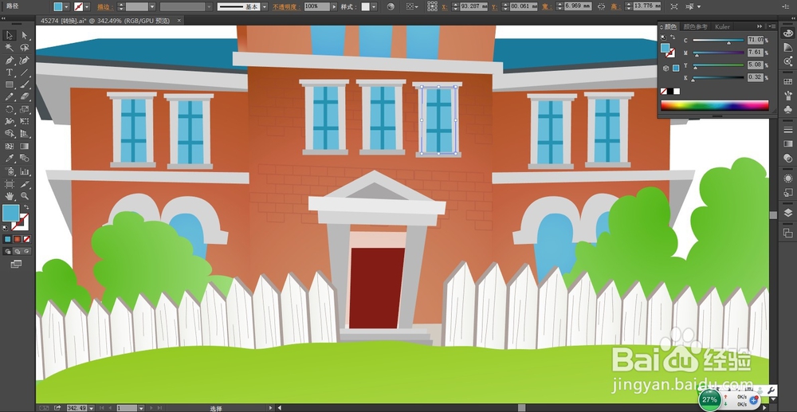Click the Cyan slider in Color panel
The height and width of the screenshot is (412, 797).
(718, 40)
